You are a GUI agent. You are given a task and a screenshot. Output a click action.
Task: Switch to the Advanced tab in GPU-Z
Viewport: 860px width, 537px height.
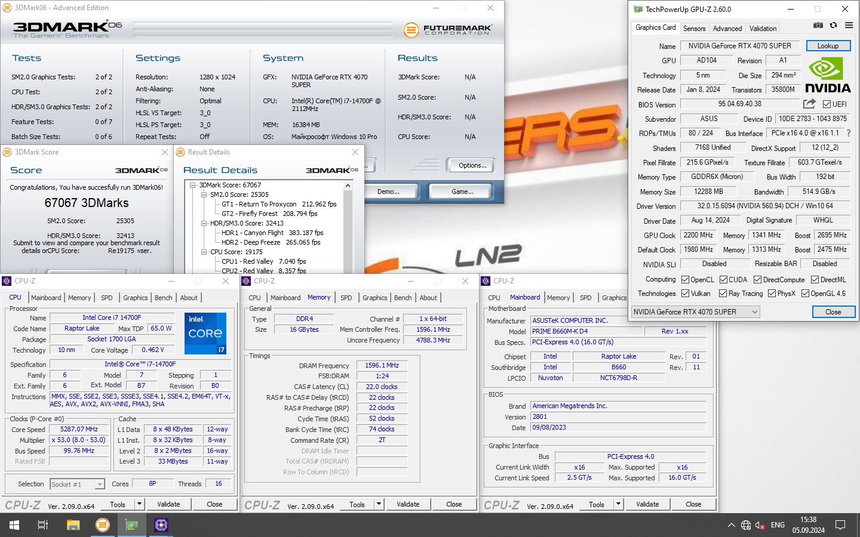727,29
